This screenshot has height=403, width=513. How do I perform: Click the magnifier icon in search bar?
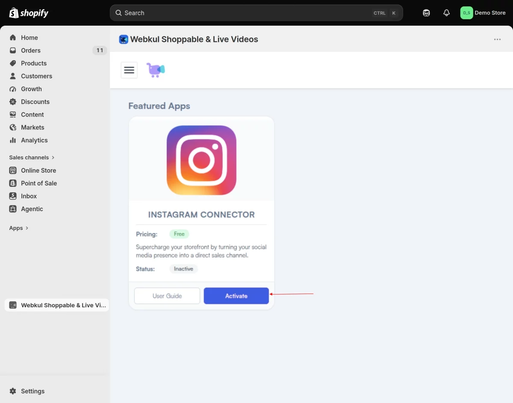pyautogui.click(x=119, y=13)
